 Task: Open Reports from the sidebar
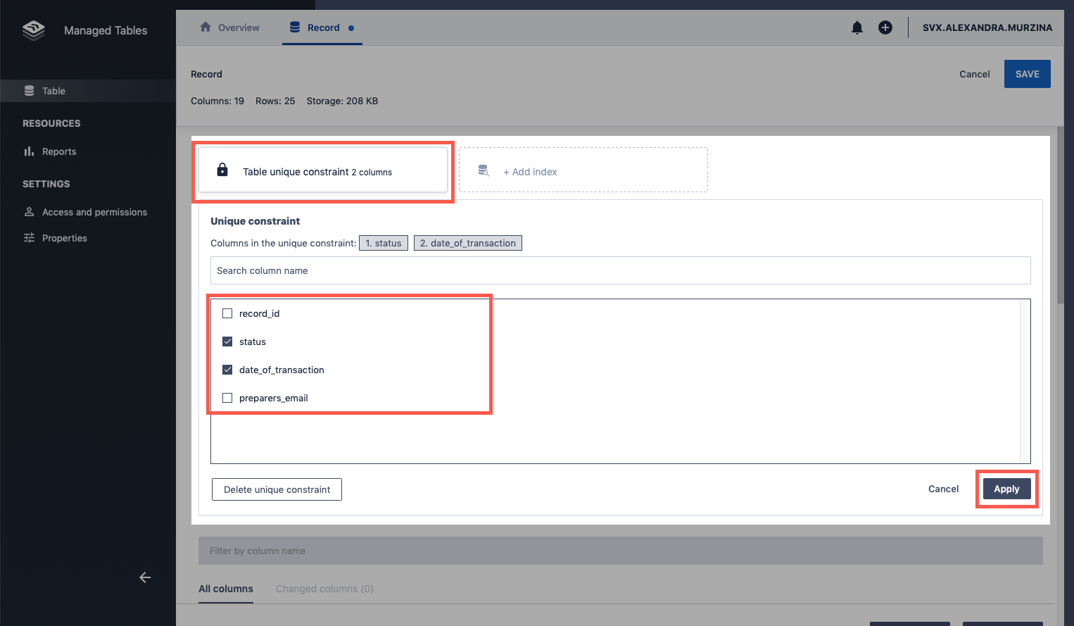[x=58, y=151]
